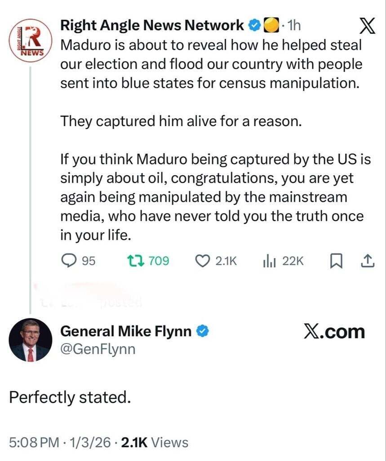Click the green repost arrows icon
This screenshot has height=461, width=386.
click(x=133, y=260)
